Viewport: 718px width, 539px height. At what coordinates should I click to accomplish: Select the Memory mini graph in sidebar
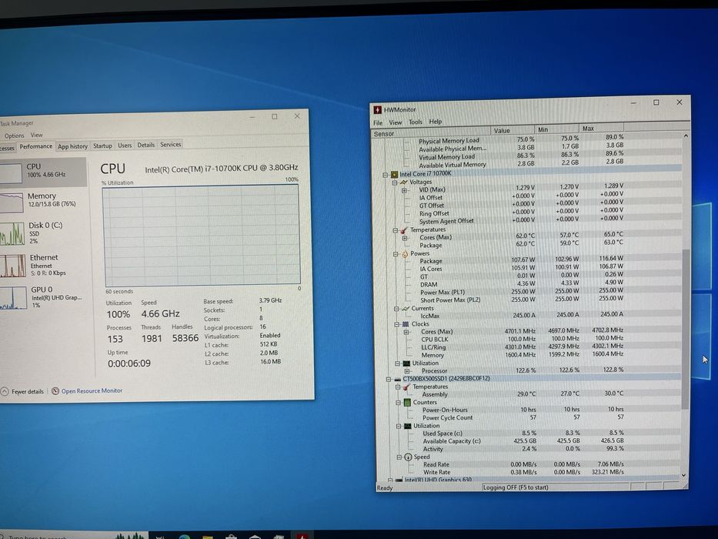11,203
